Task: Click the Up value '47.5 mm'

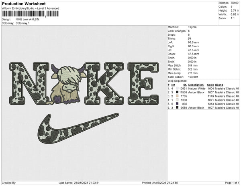Action: pos(193,50)
